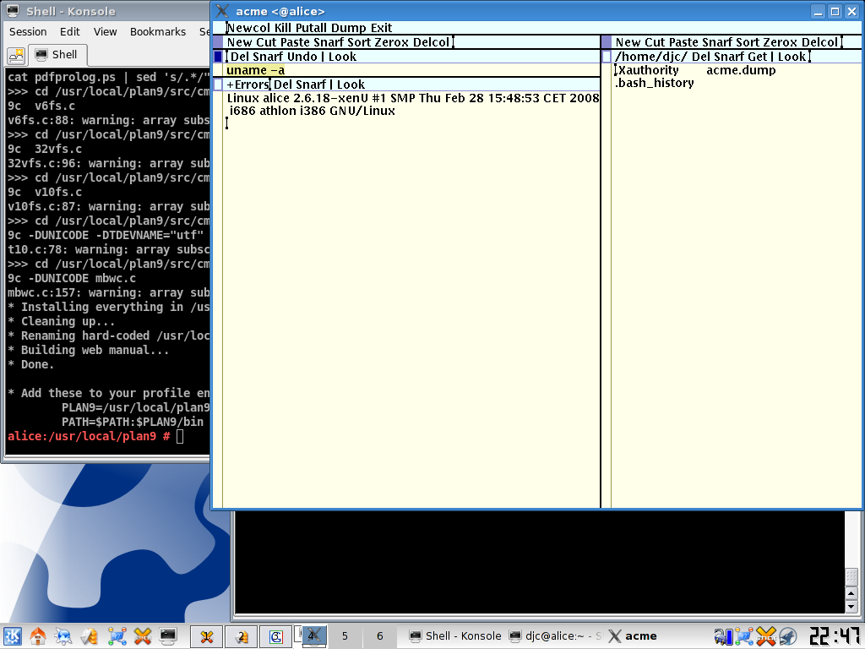This screenshot has height=649, width=865.
Task: Click Delcol in the right column tag
Action: click(819, 42)
